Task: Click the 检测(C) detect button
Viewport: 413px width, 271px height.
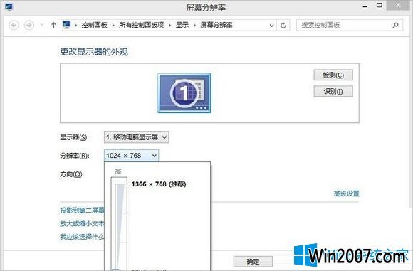Action: coord(333,75)
